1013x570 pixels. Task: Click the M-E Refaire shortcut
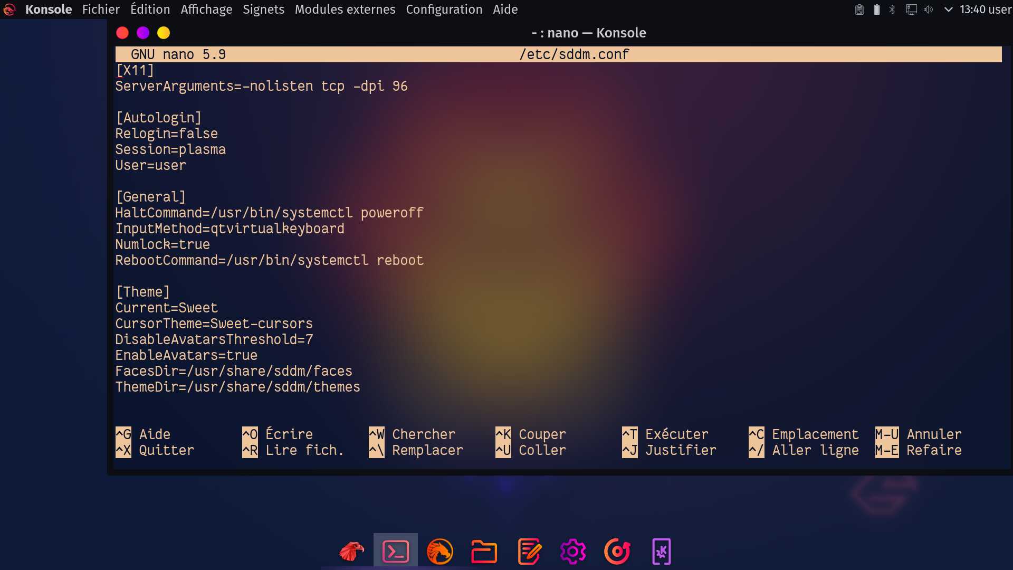(919, 450)
